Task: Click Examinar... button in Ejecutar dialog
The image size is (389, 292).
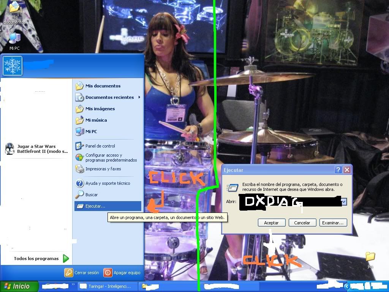Action: 333,223
